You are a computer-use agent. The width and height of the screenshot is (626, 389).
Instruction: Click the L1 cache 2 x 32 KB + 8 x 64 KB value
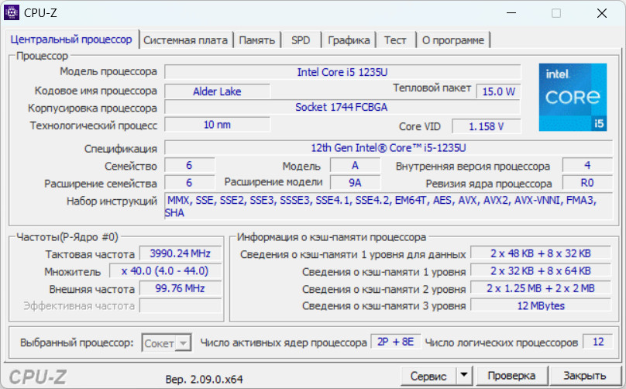[x=541, y=270]
